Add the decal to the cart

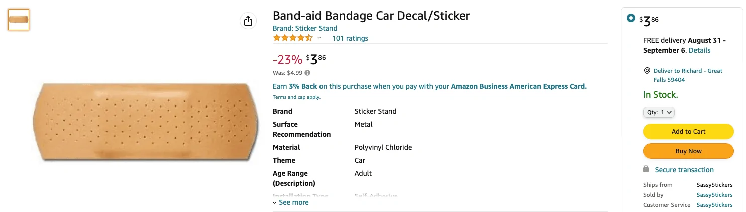click(x=688, y=131)
